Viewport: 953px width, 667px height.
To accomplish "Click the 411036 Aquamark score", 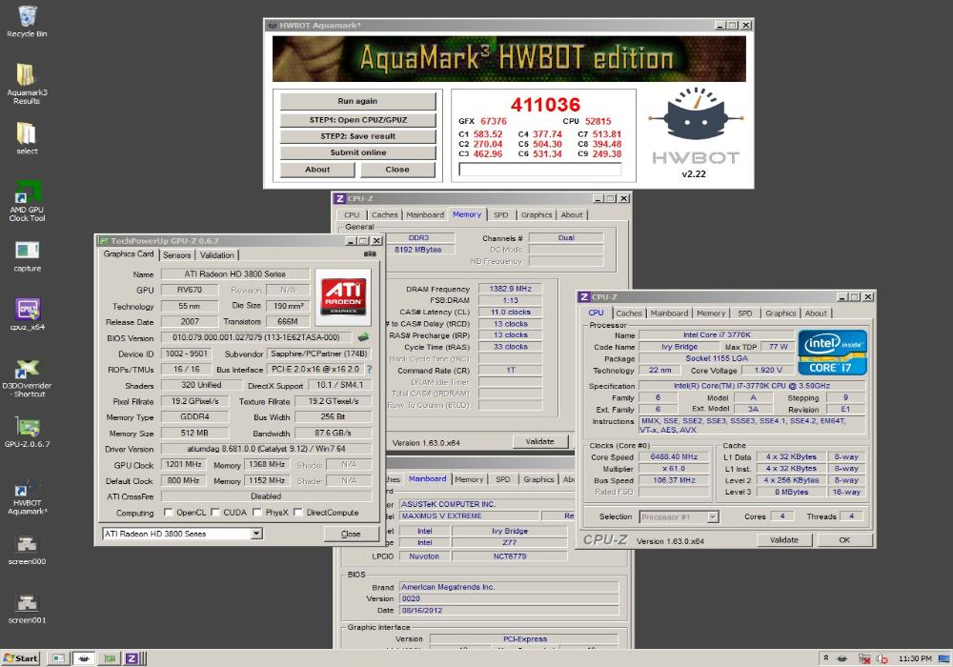I will point(545,105).
